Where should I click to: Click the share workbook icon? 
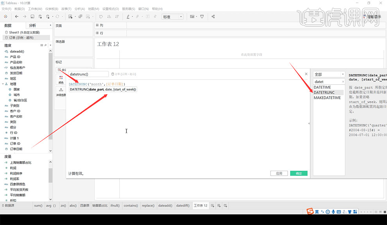(213, 16)
